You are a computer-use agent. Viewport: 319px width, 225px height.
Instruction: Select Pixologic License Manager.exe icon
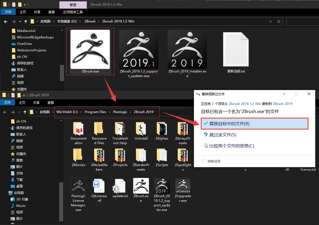(x=78, y=186)
